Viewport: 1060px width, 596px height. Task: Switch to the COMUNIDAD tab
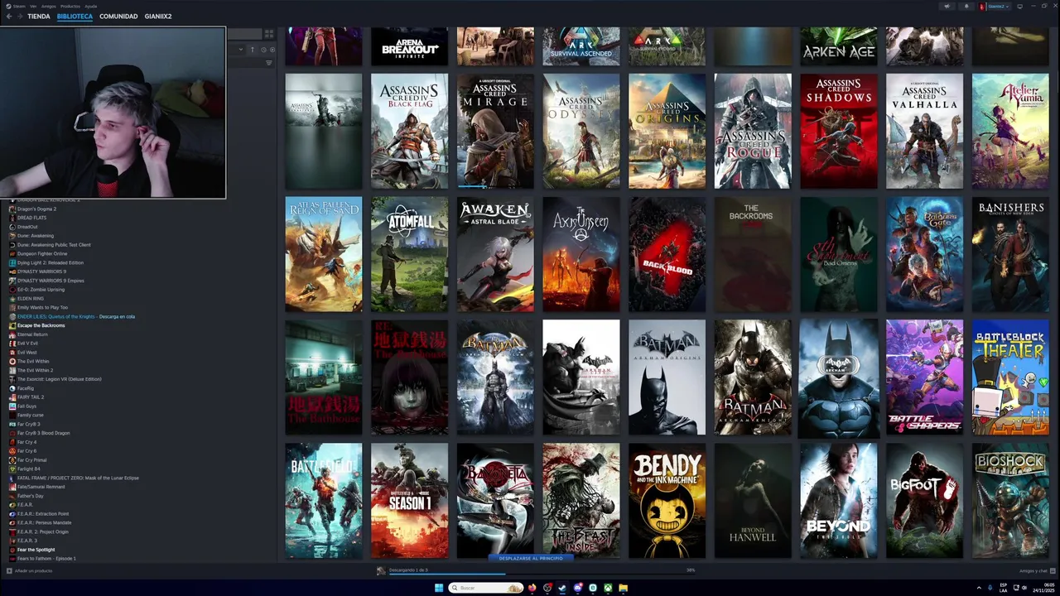point(118,17)
